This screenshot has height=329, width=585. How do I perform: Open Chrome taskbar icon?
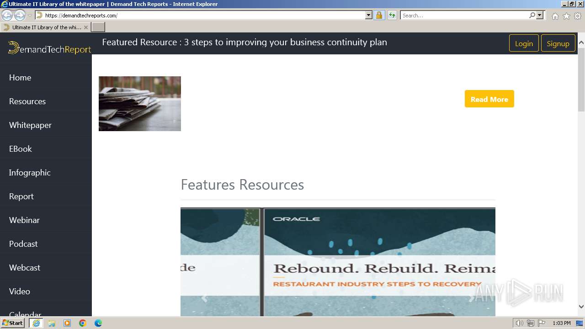83,323
